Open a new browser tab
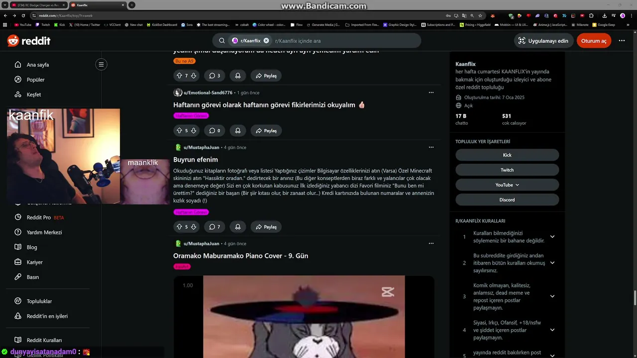 (x=132, y=5)
